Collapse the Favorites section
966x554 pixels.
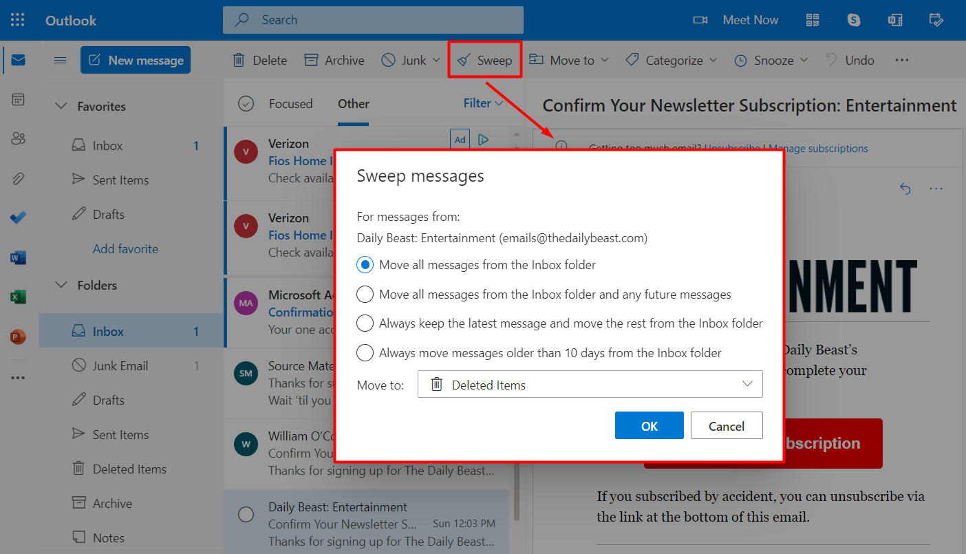pyautogui.click(x=61, y=107)
